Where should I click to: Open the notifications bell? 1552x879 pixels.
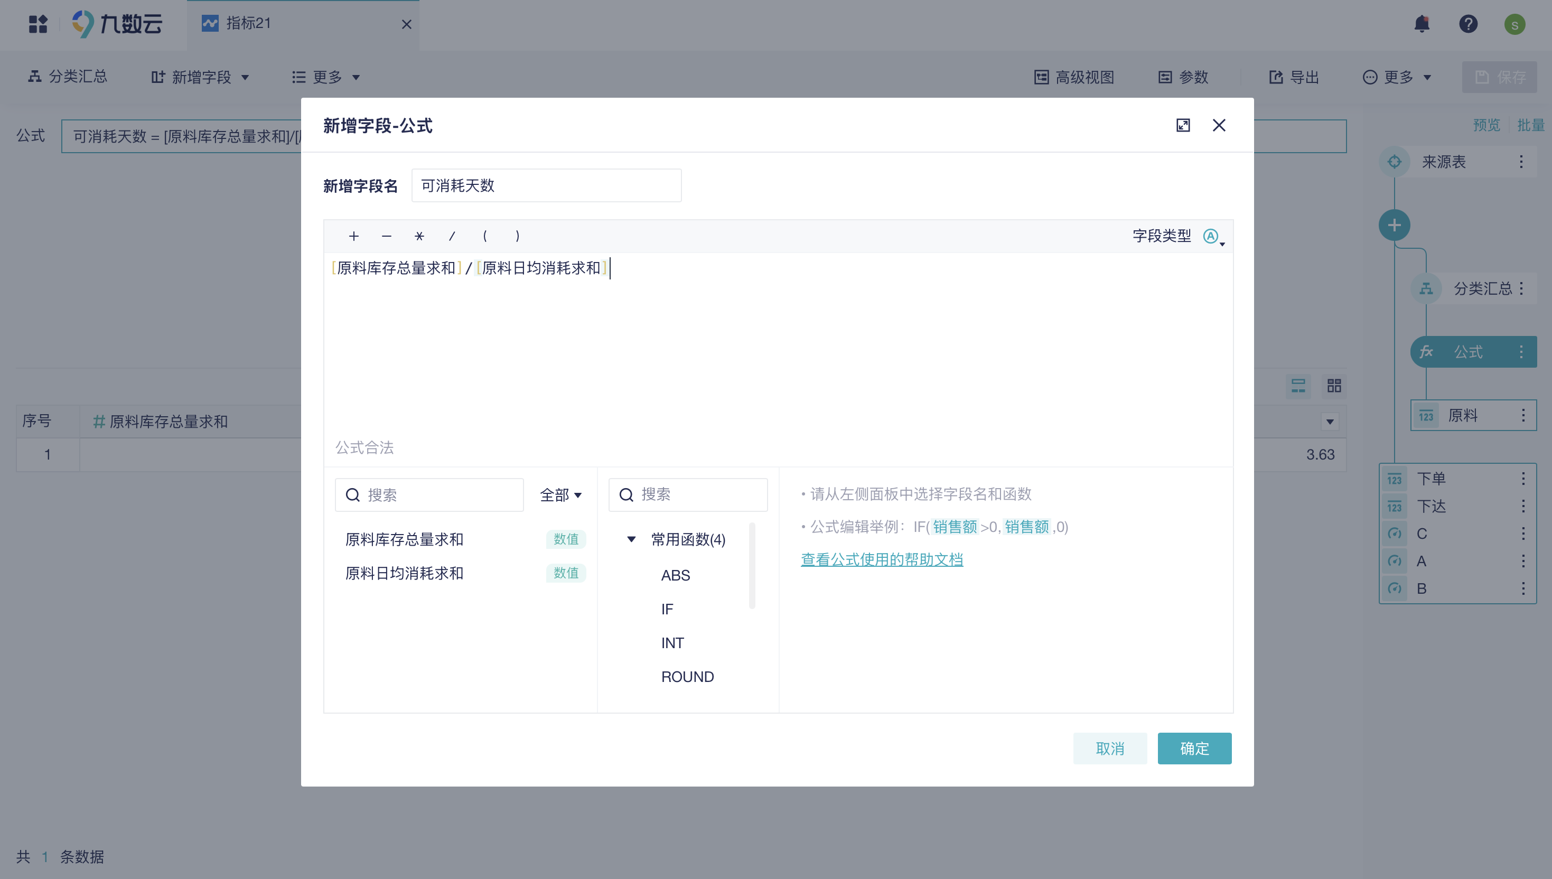(x=1421, y=24)
